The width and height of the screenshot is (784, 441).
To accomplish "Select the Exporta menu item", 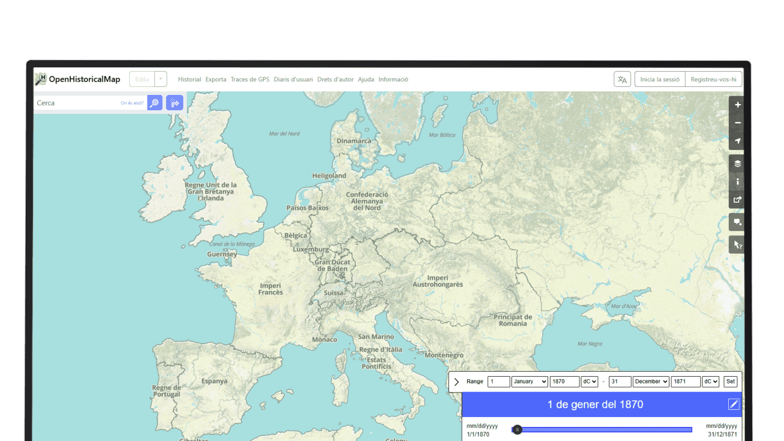I will (x=216, y=79).
